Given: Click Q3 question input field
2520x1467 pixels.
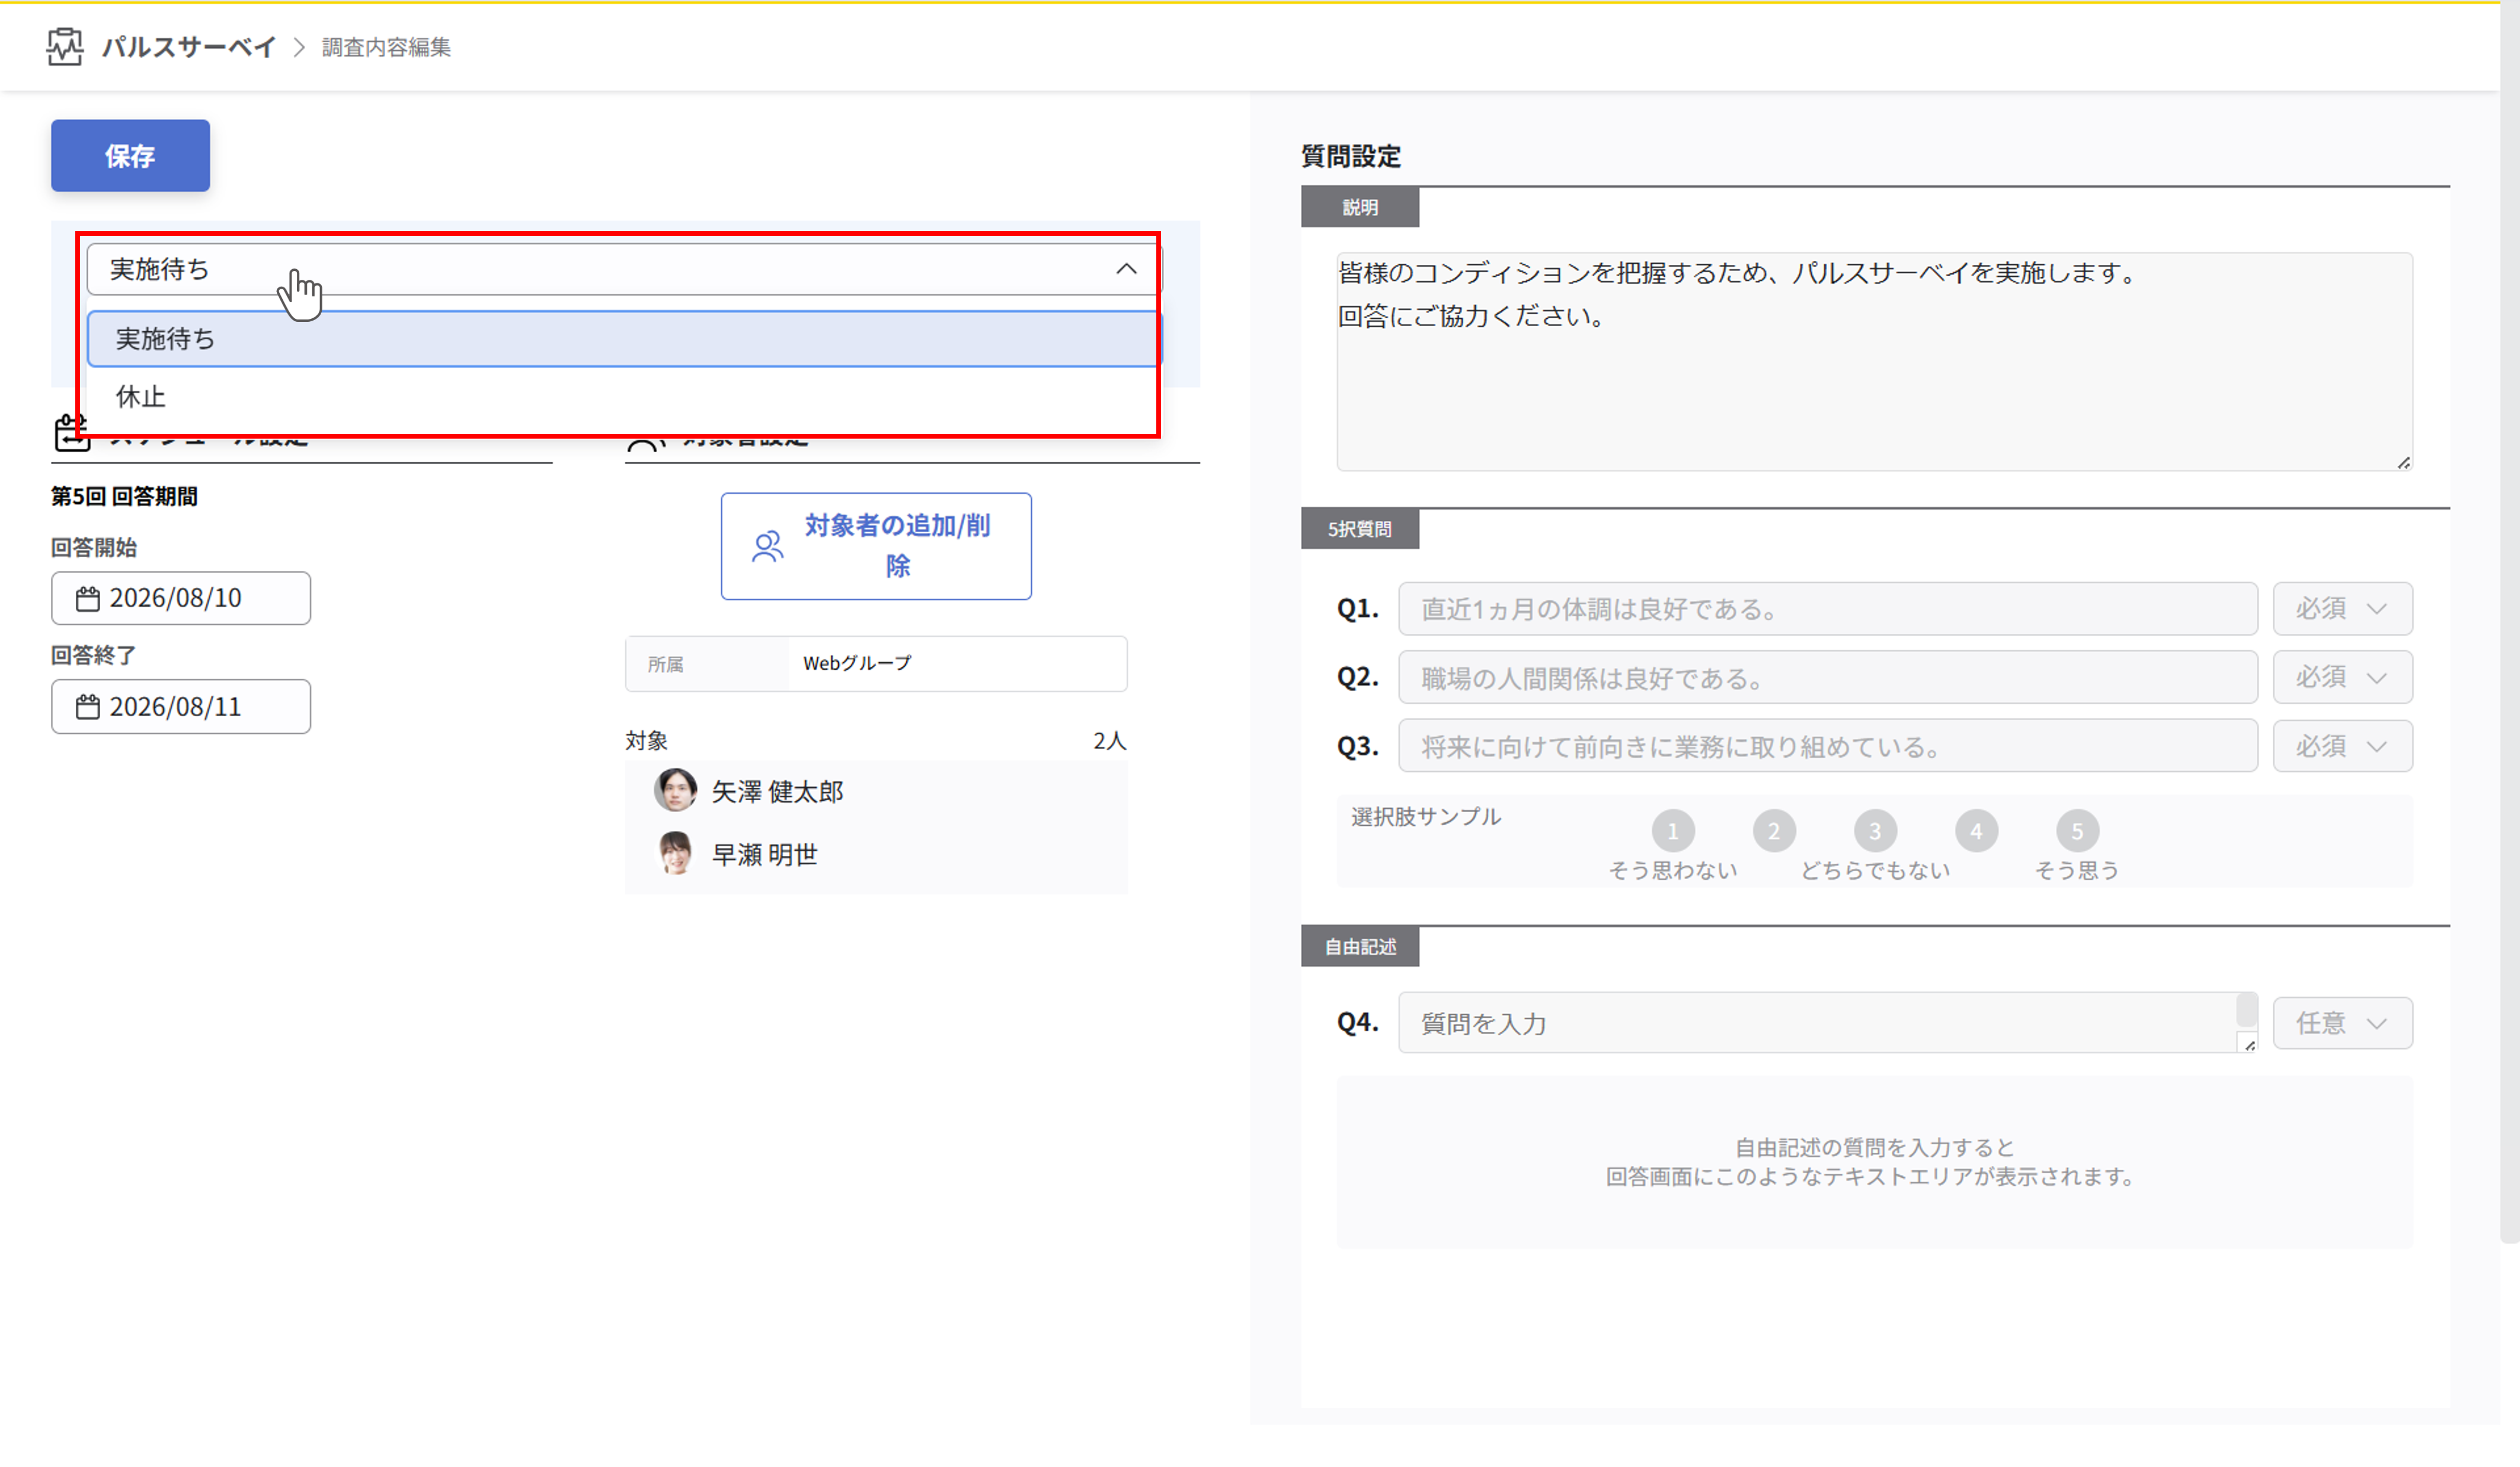Looking at the screenshot, I should 1828,746.
